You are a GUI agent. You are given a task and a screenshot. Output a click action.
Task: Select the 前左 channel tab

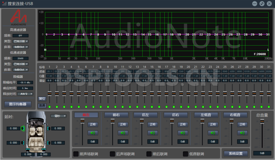86,115
